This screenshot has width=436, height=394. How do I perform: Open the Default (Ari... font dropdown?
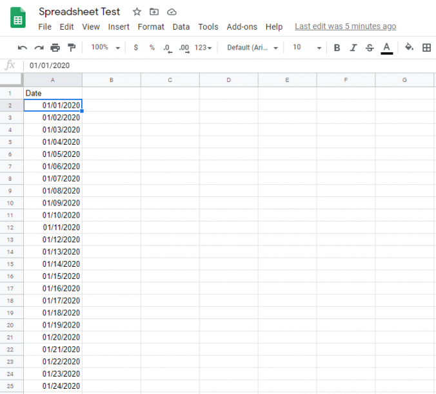click(x=252, y=48)
